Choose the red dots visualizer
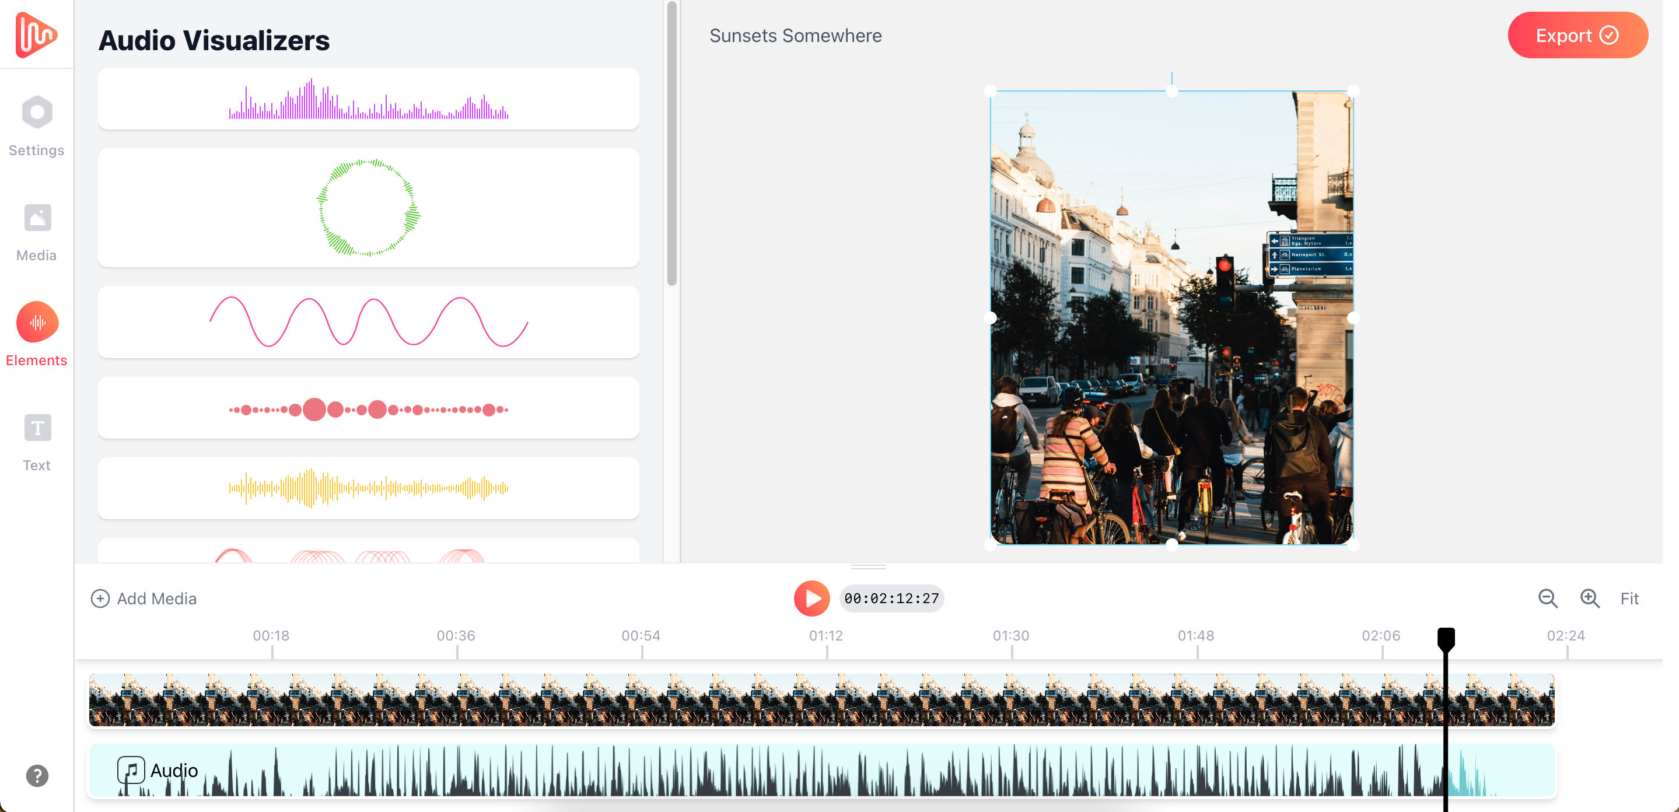 click(368, 408)
